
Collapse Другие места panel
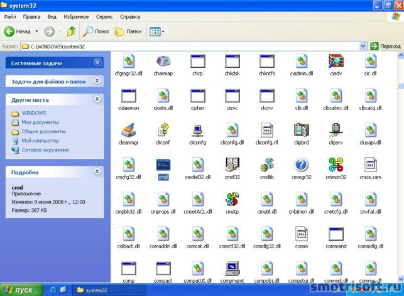97,99
